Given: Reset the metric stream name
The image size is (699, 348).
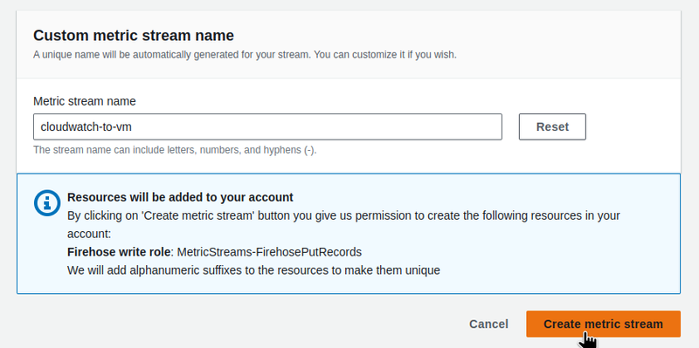Looking at the screenshot, I should click(x=552, y=126).
